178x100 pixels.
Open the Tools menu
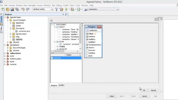point(78,5)
